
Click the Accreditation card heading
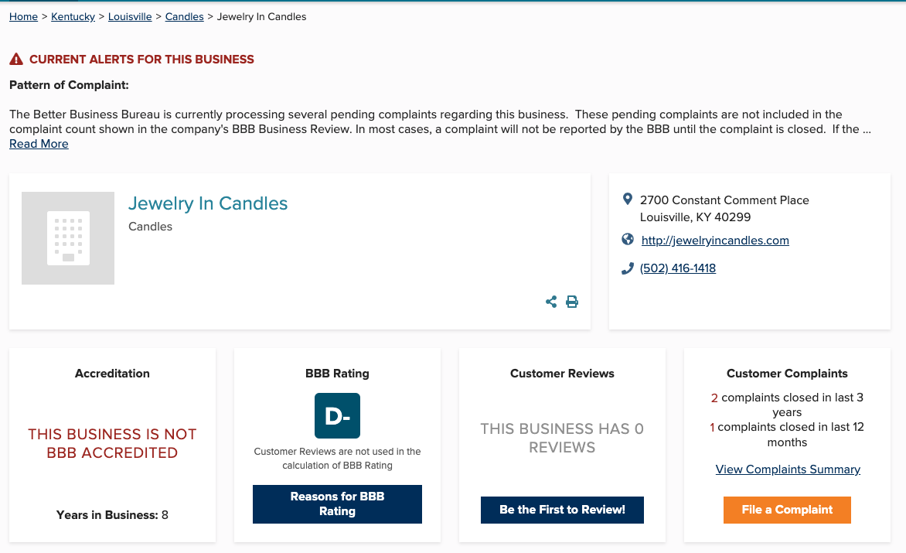pos(112,374)
